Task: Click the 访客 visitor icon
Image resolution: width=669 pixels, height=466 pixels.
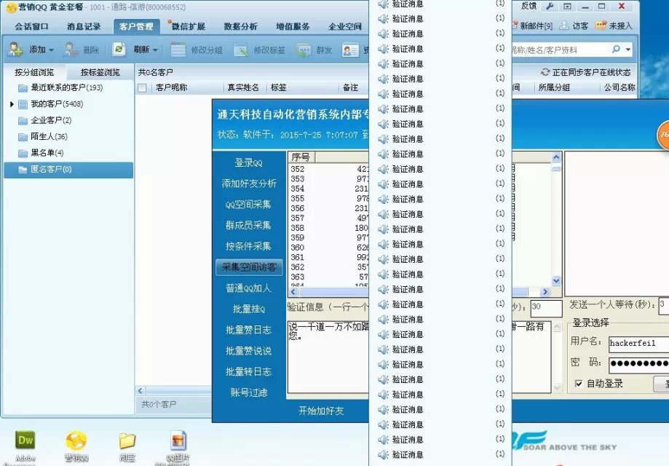Action: tap(565, 25)
